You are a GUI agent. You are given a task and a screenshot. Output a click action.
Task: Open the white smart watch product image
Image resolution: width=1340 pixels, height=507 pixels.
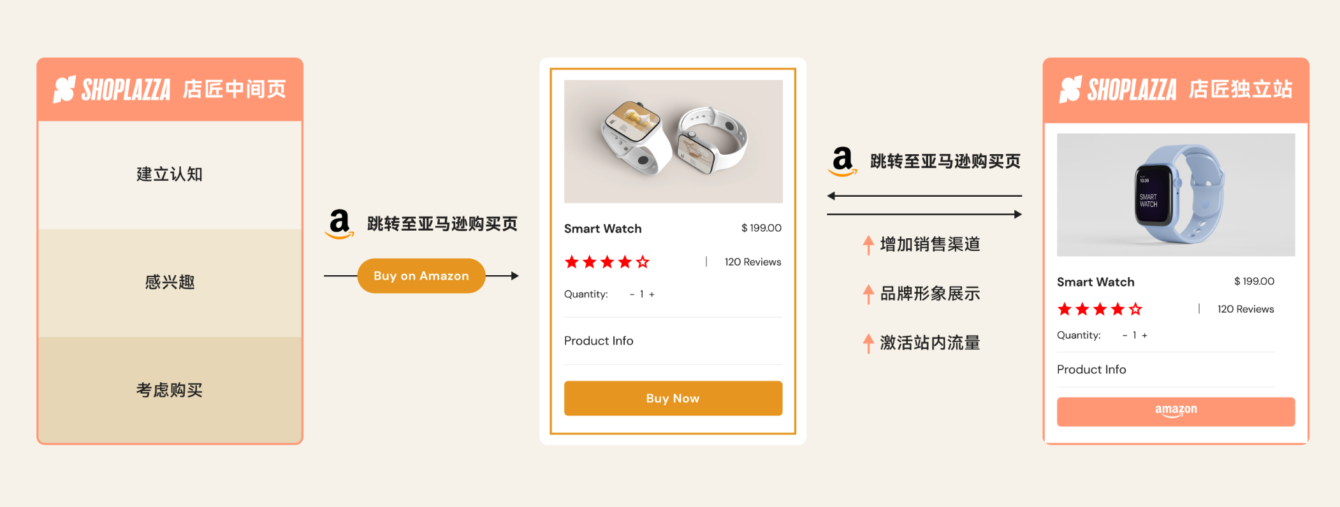click(x=673, y=141)
